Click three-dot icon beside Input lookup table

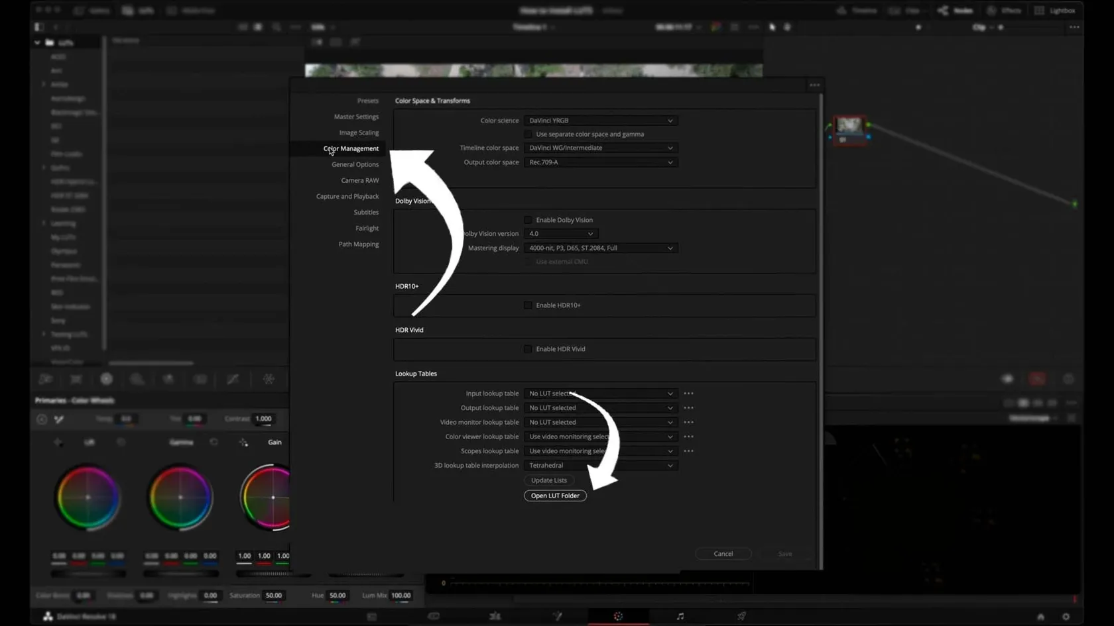point(688,393)
